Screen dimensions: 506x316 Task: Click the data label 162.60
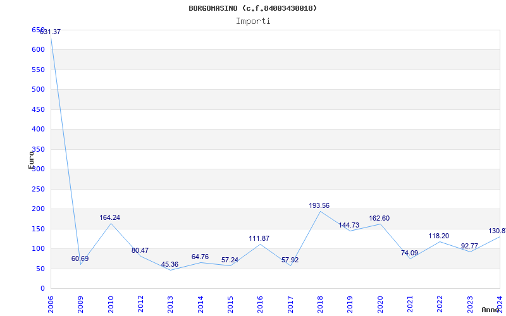click(379, 218)
